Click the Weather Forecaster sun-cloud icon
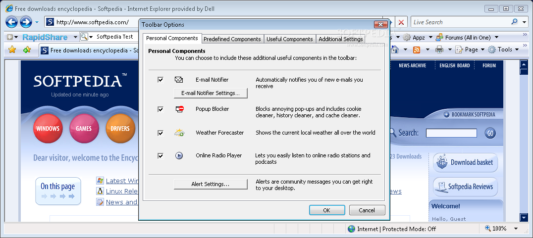Image resolution: width=533 pixels, height=238 pixels. click(179, 133)
